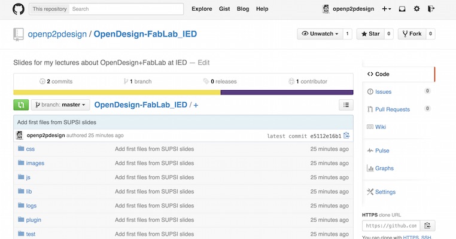The width and height of the screenshot is (456, 239).
Task: Open the branch: master dropdown
Action: tap(60, 105)
